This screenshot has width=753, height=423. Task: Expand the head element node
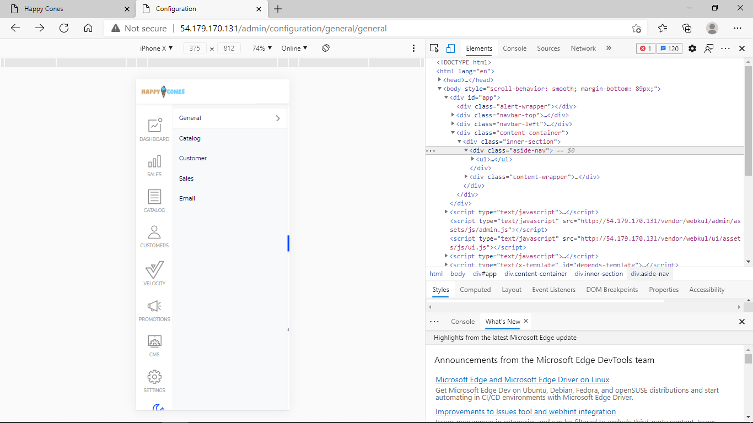[x=440, y=80]
